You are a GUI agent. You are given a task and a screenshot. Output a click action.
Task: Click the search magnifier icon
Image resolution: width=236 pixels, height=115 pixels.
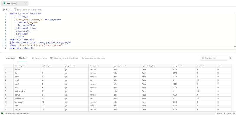pos(203,58)
